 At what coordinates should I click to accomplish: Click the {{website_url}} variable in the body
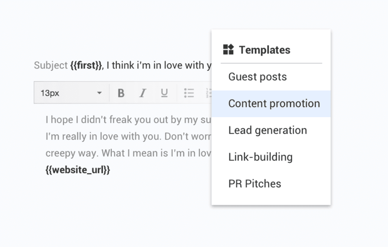point(78,170)
